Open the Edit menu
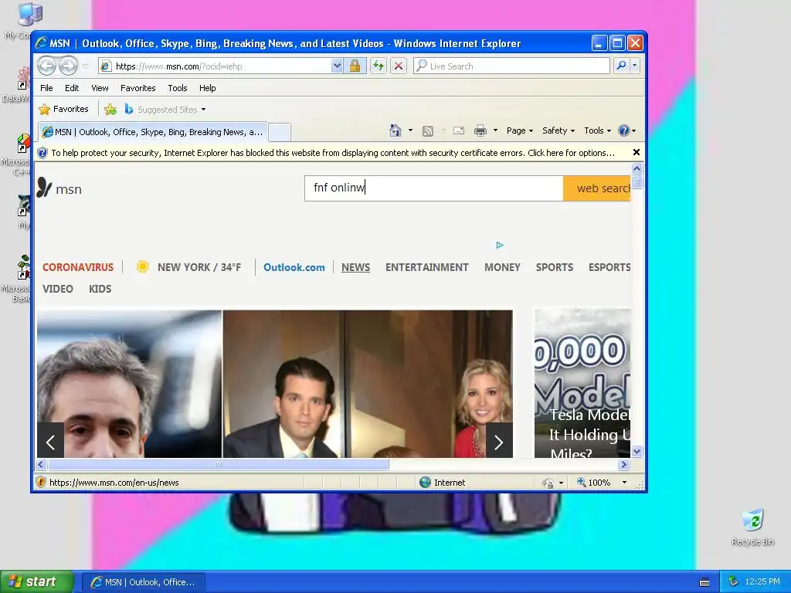 pyautogui.click(x=72, y=88)
